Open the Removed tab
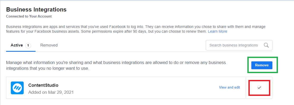This screenshot has width=294, height=105. coord(49,45)
